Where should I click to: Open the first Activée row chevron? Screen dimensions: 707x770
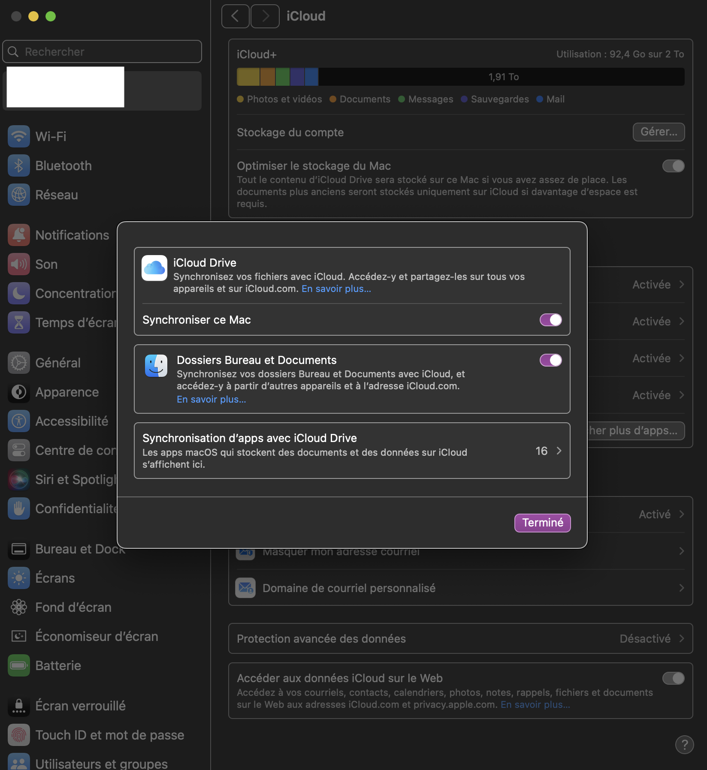click(682, 284)
